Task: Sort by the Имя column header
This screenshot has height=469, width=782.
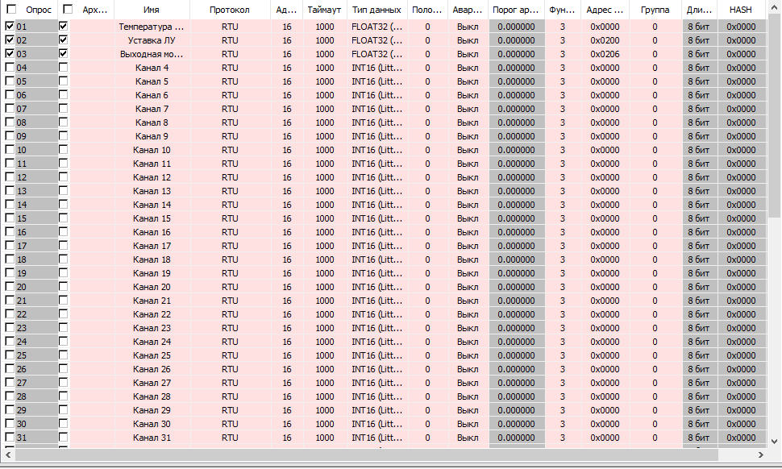Action: (x=152, y=10)
